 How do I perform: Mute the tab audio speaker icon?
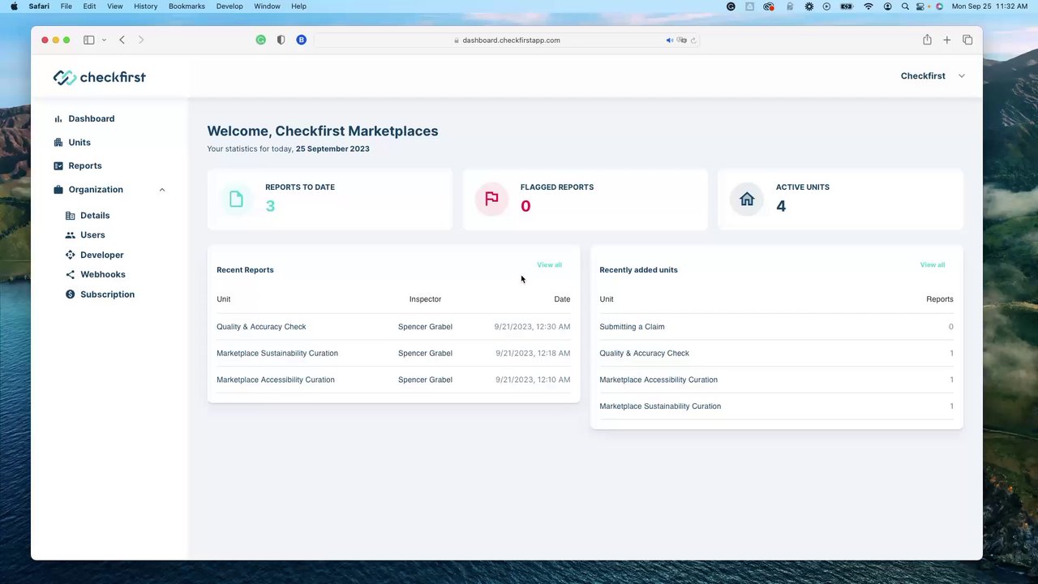(670, 40)
